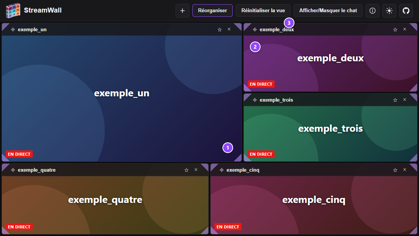This screenshot has width=419, height=236.
Task: Click the StreamWall logo icon
Action: [13, 10]
